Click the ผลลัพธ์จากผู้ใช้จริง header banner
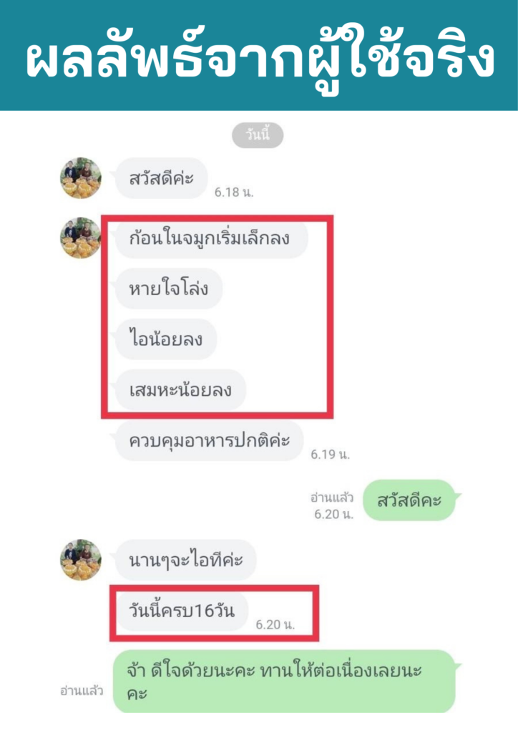This screenshot has height=733, width=518. [259, 55]
